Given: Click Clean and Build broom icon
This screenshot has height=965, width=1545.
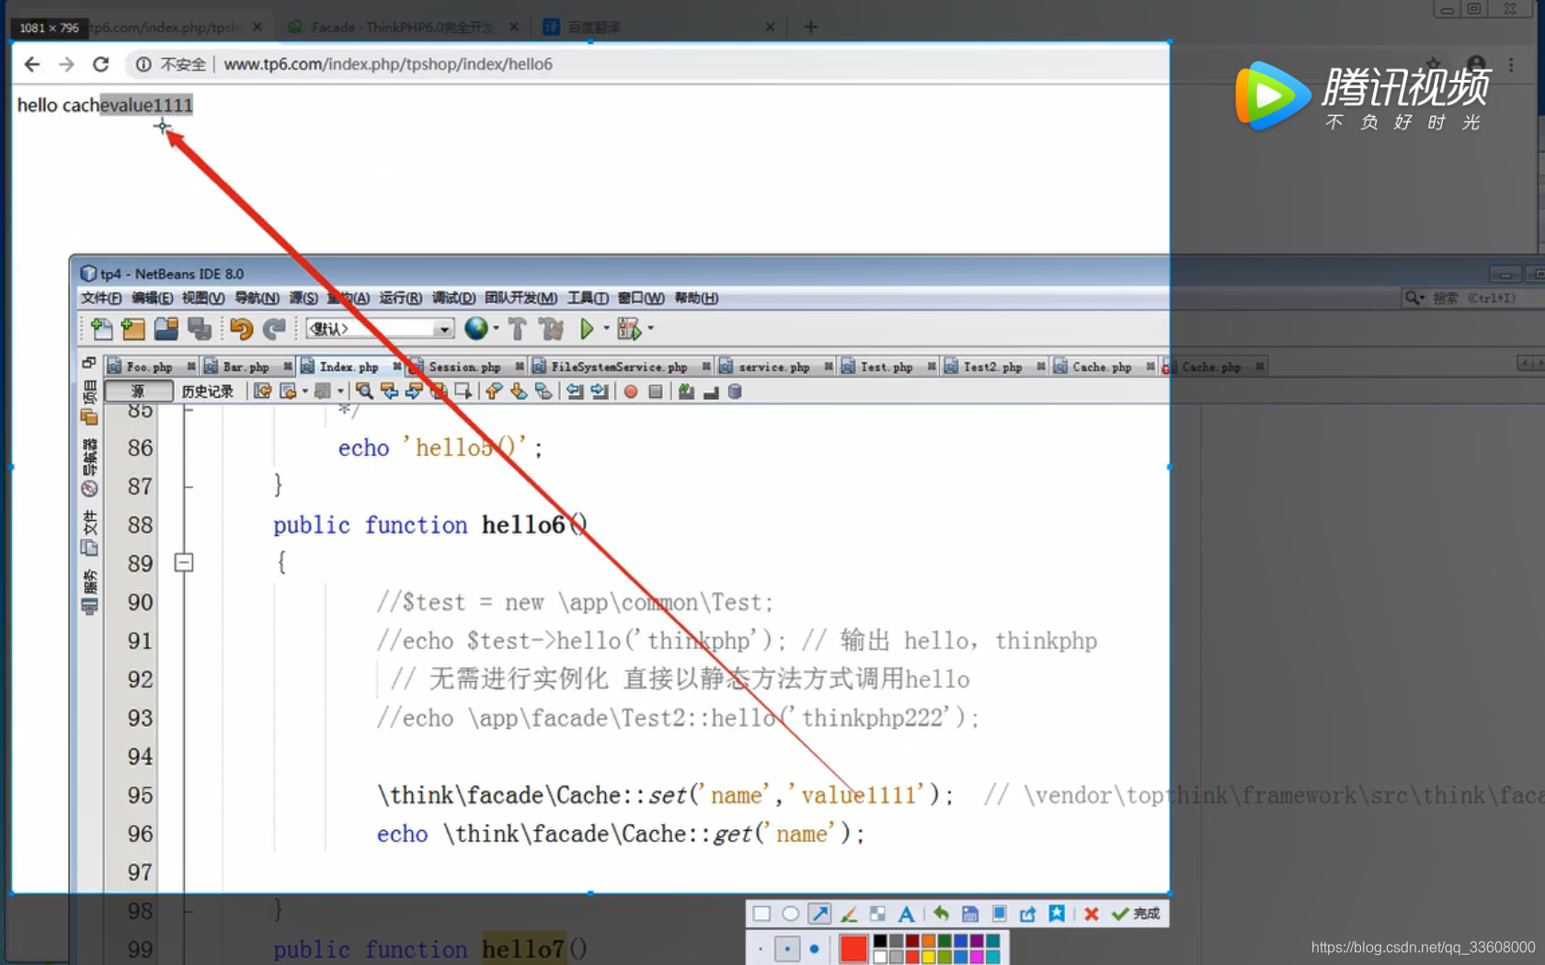Looking at the screenshot, I should 551,329.
